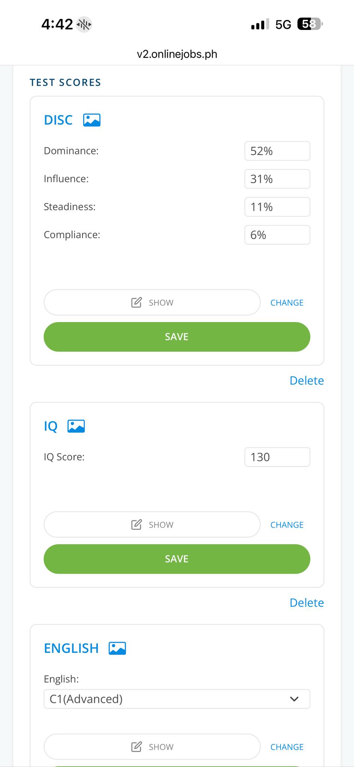This screenshot has width=354, height=767.
Task: Edit the IQ Score field
Action: (277, 457)
